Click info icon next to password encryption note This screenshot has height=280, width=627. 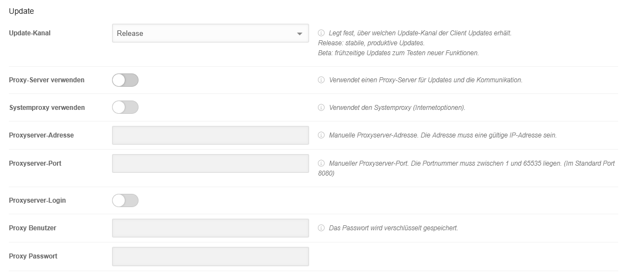(321, 228)
